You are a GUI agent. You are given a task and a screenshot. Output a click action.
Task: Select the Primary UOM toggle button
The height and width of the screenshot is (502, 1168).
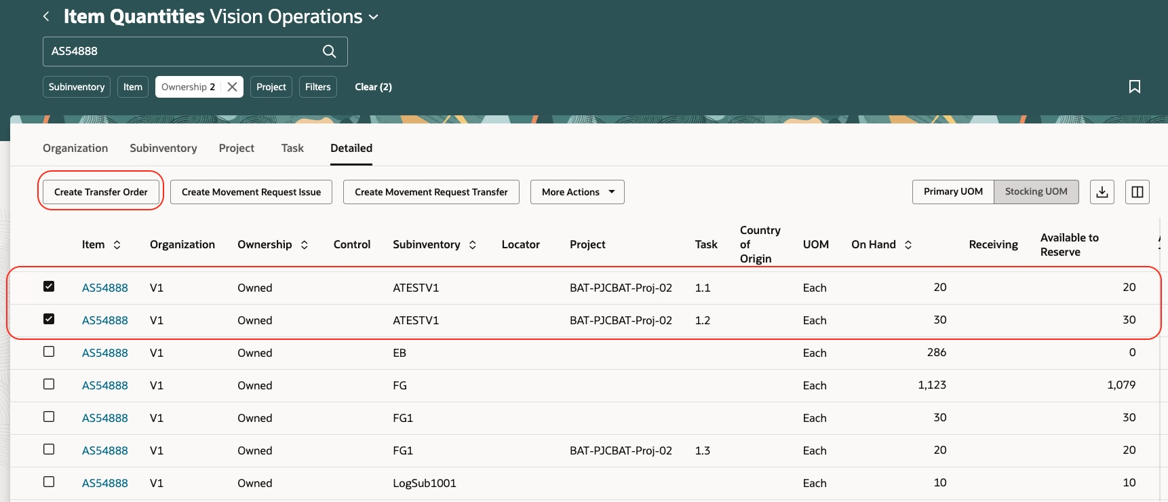(x=953, y=192)
